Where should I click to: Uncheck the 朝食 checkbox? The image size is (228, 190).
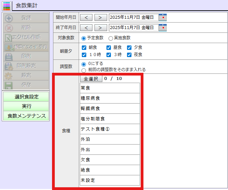[x=84, y=48]
